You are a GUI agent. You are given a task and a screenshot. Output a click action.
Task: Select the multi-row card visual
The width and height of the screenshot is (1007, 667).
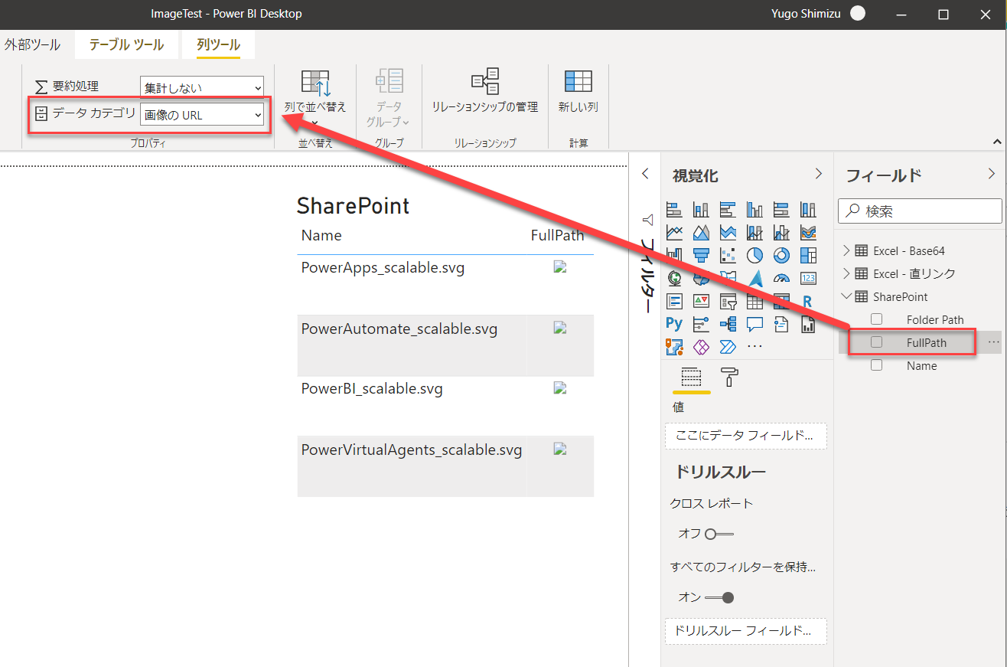tap(674, 301)
